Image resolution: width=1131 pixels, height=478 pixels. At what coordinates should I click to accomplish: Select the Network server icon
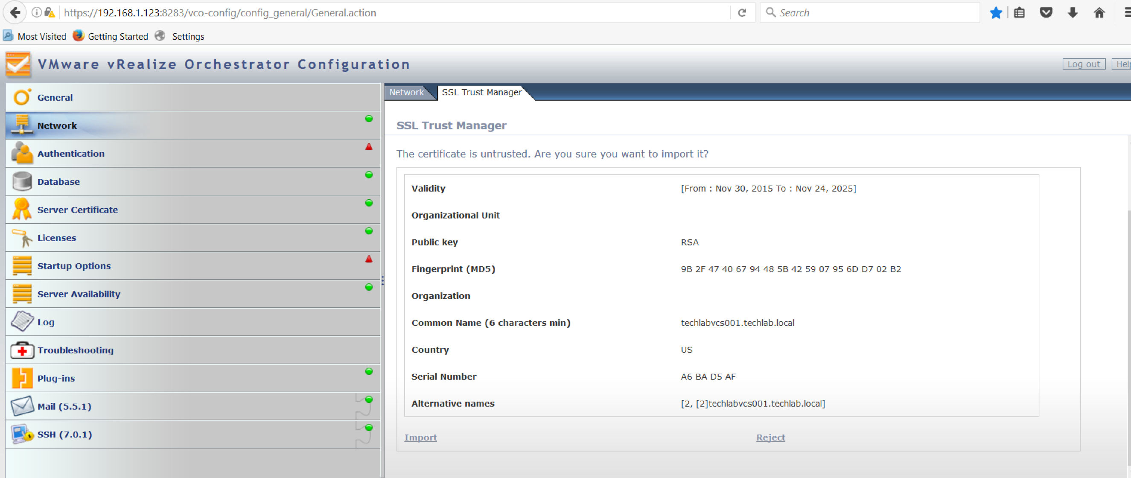[21, 125]
